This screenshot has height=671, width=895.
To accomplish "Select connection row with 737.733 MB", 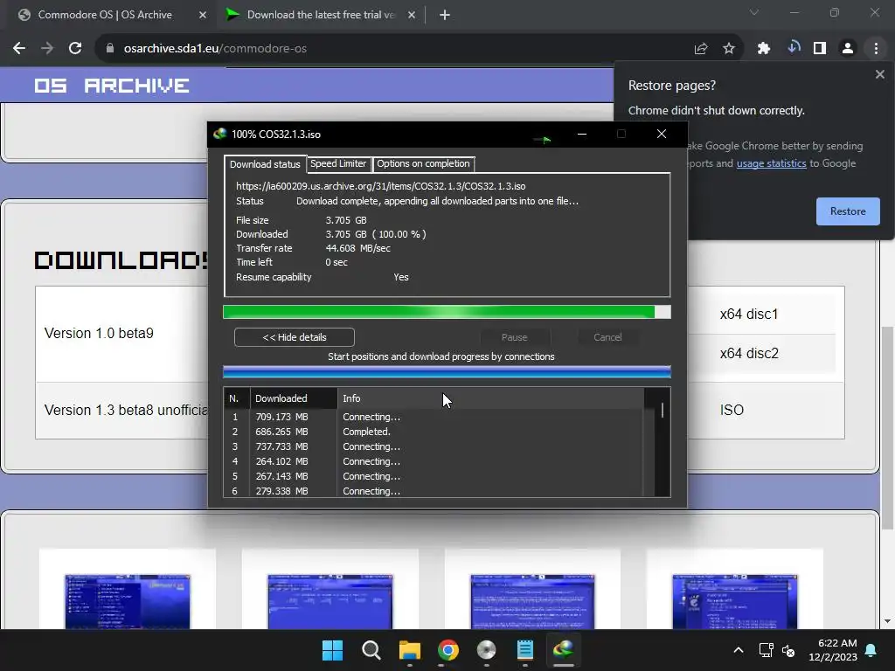I will [434, 446].
